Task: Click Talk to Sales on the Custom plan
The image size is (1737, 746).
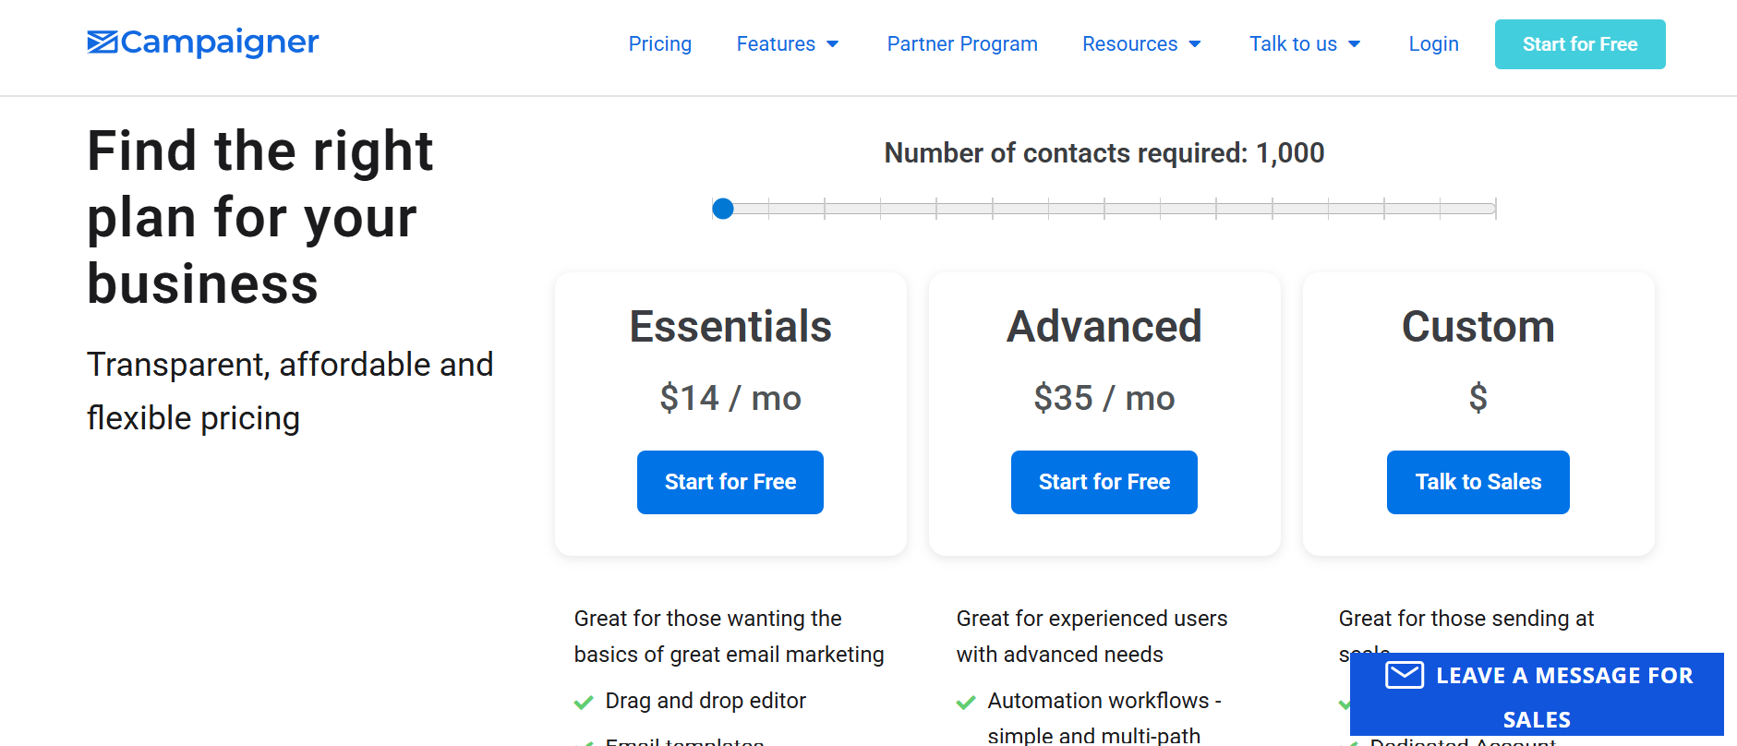Action: click(1478, 482)
